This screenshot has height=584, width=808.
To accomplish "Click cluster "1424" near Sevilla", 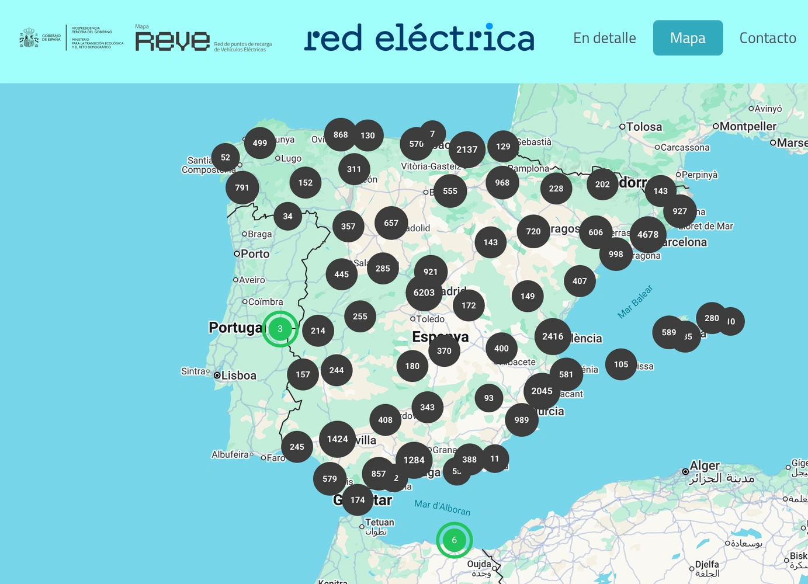I will click(x=337, y=439).
